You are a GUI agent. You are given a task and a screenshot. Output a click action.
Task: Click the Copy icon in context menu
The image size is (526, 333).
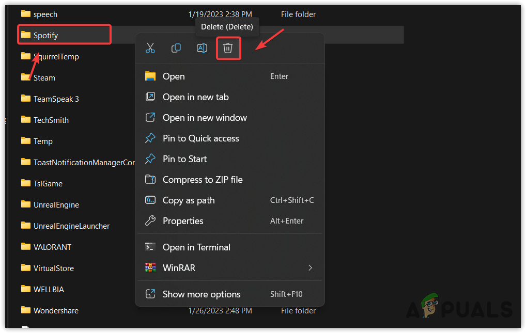176,48
